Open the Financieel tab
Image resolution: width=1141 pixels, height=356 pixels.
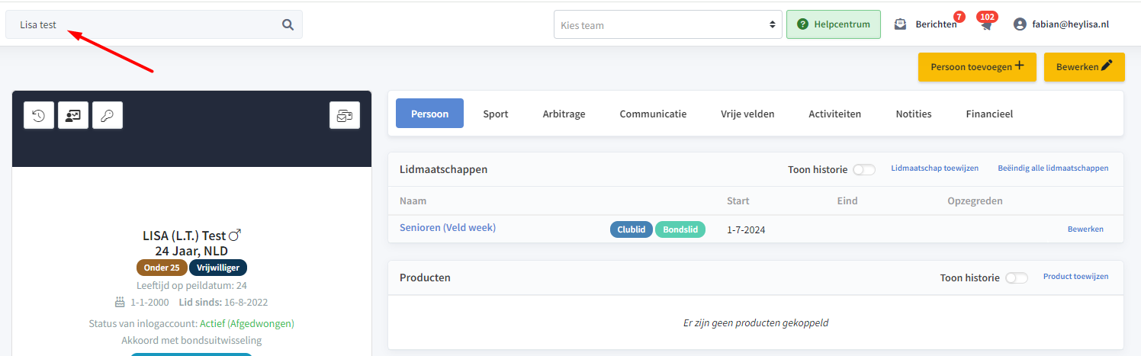click(989, 114)
